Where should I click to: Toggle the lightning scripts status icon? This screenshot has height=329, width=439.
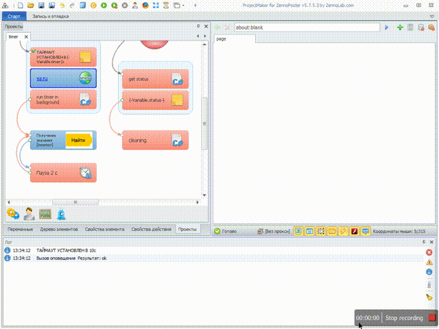pyautogui.click(x=343, y=232)
